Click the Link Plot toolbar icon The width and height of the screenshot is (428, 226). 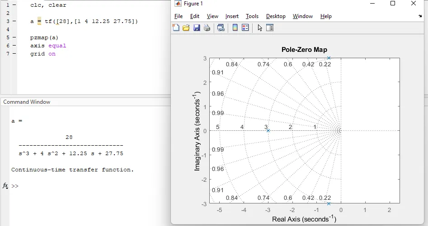coord(221,28)
